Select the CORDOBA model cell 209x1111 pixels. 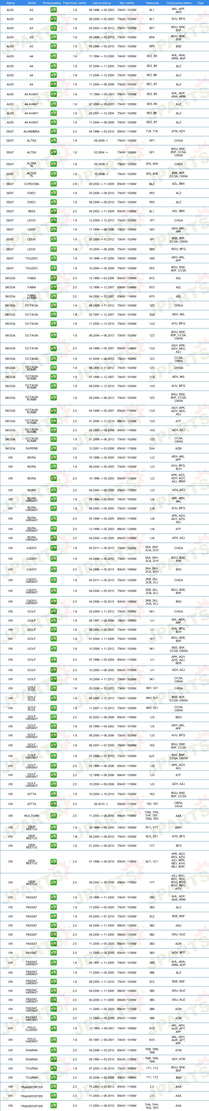32,184
